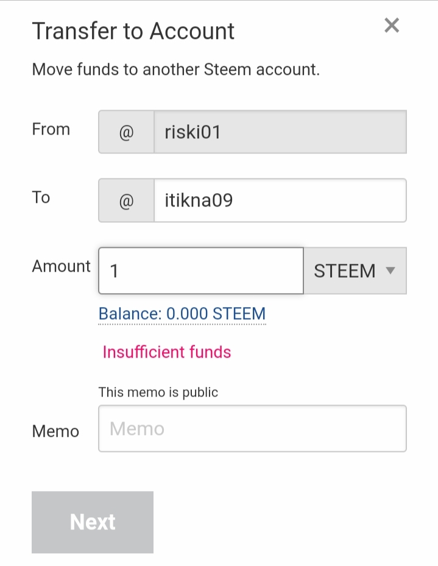Image resolution: width=438 pixels, height=566 pixels.
Task: Click the Memo text field
Action: click(x=252, y=429)
